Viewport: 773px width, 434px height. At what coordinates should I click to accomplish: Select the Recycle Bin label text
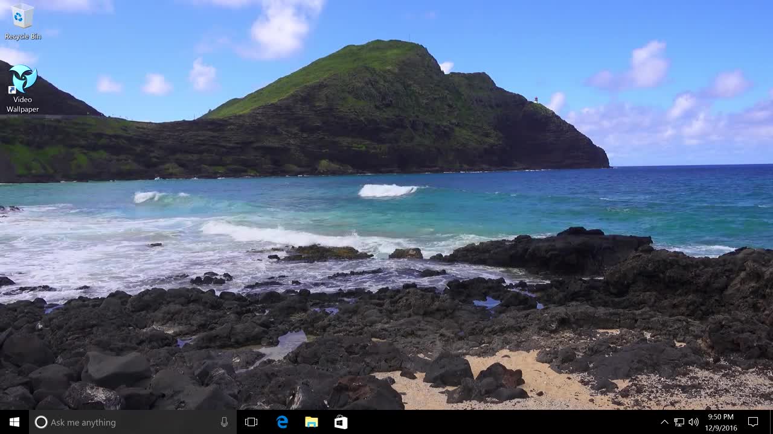click(x=22, y=36)
